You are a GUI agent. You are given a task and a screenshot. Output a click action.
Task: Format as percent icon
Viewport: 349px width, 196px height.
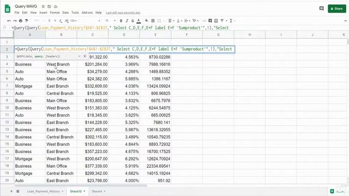coord(55,21)
